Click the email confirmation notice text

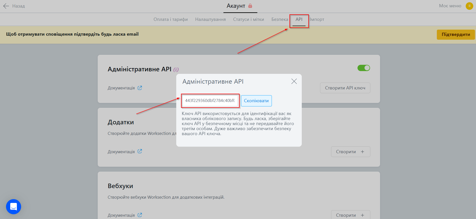(72, 34)
